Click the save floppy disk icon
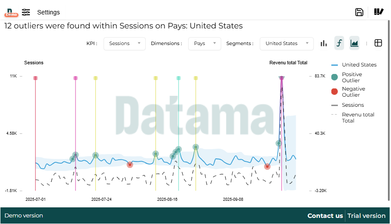Screen dimensions: 391x224 pyautogui.click(x=359, y=12)
